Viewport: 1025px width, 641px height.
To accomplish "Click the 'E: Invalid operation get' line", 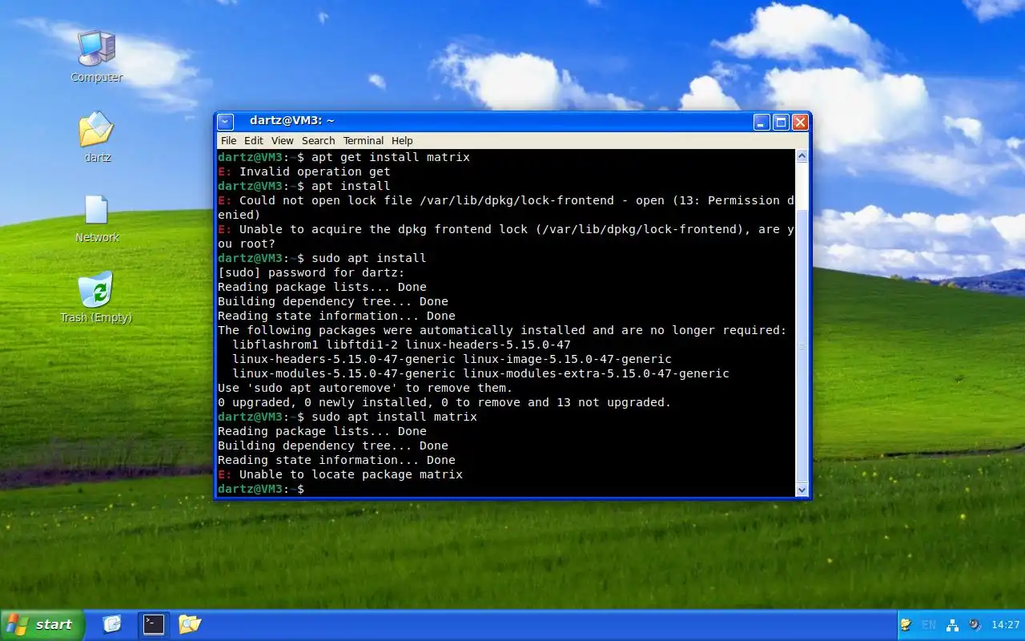I will [x=304, y=171].
